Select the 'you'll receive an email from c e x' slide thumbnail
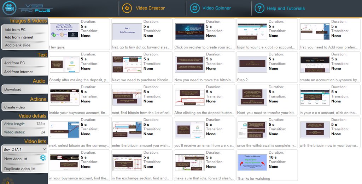This screenshot has width=362, height=184. click(x=190, y=130)
